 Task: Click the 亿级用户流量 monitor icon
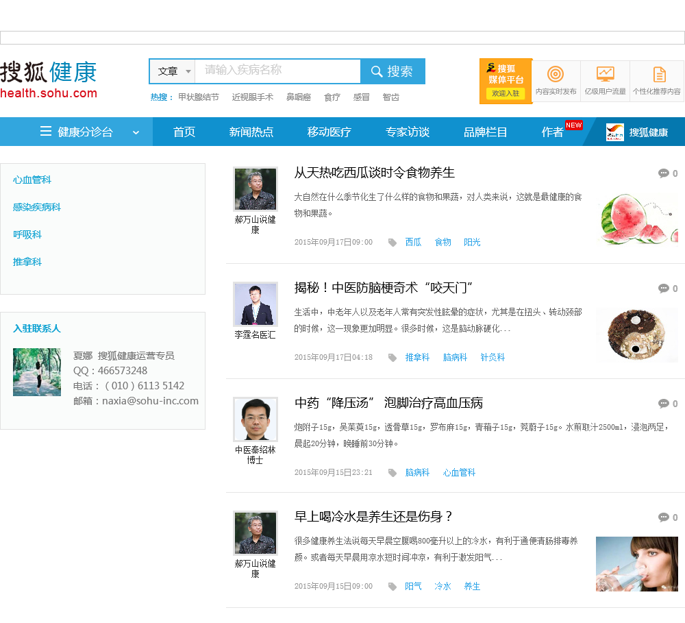pyautogui.click(x=605, y=74)
